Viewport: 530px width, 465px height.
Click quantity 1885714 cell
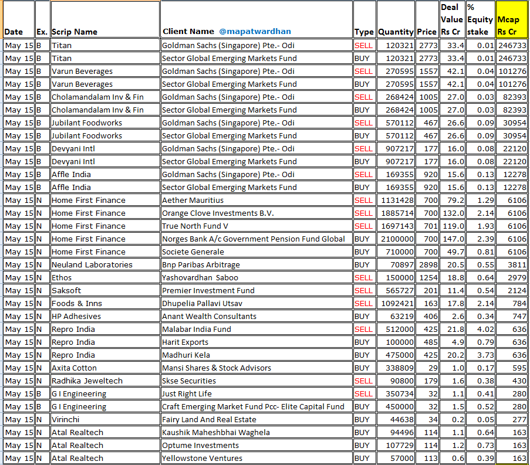396,213
